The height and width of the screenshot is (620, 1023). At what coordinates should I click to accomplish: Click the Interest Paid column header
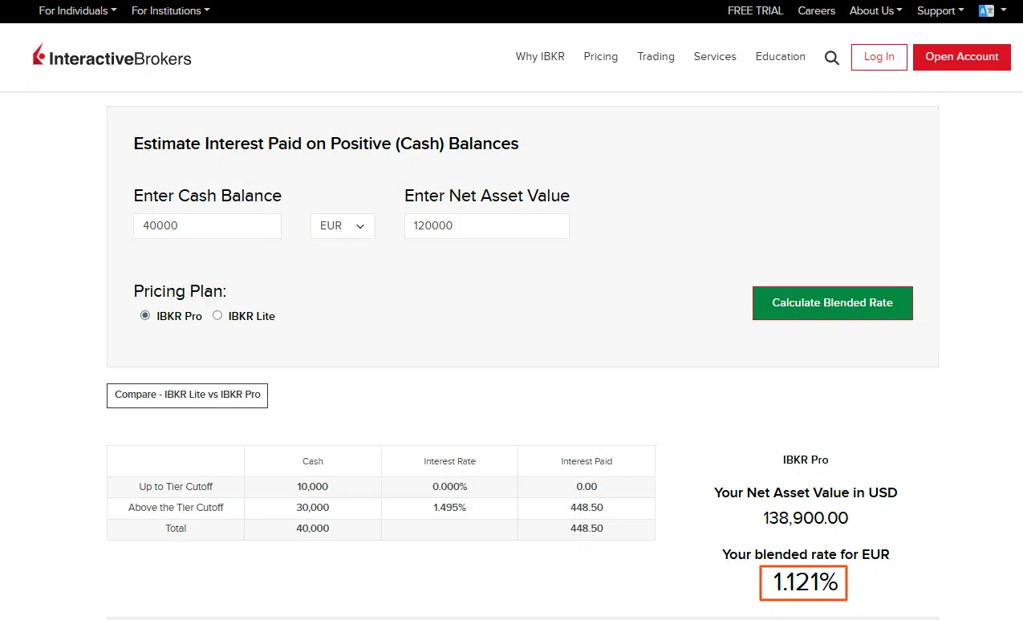point(587,461)
